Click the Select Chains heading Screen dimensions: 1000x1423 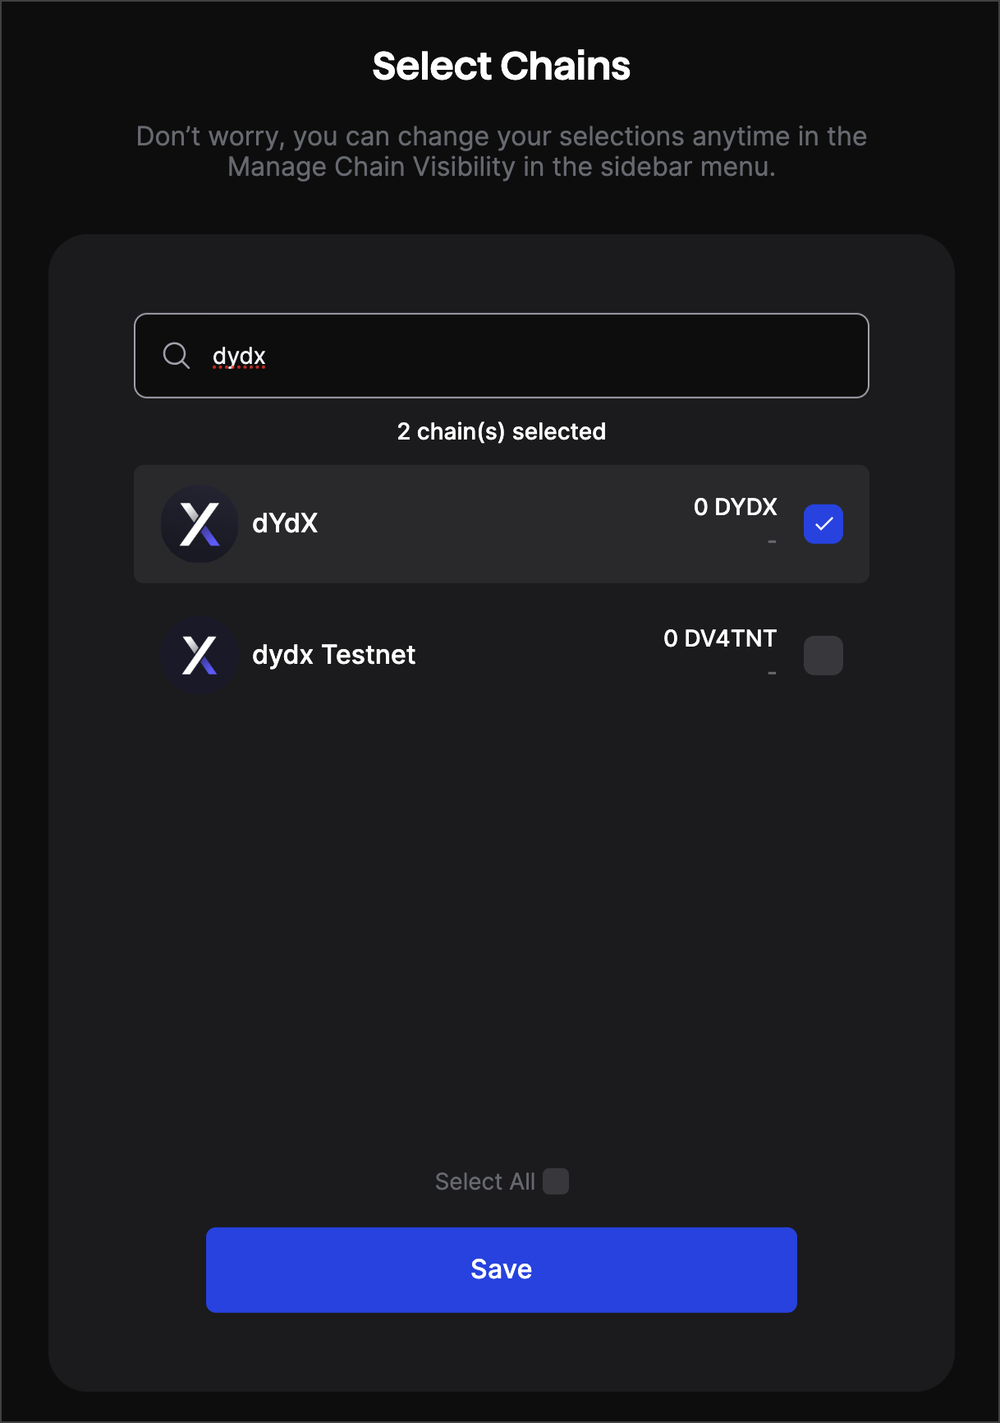(501, 66)
